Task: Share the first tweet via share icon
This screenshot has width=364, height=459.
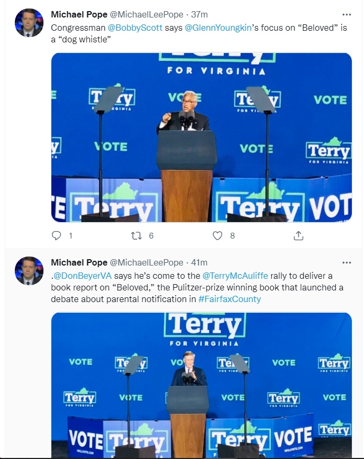Action: click(x=298, y=236)
